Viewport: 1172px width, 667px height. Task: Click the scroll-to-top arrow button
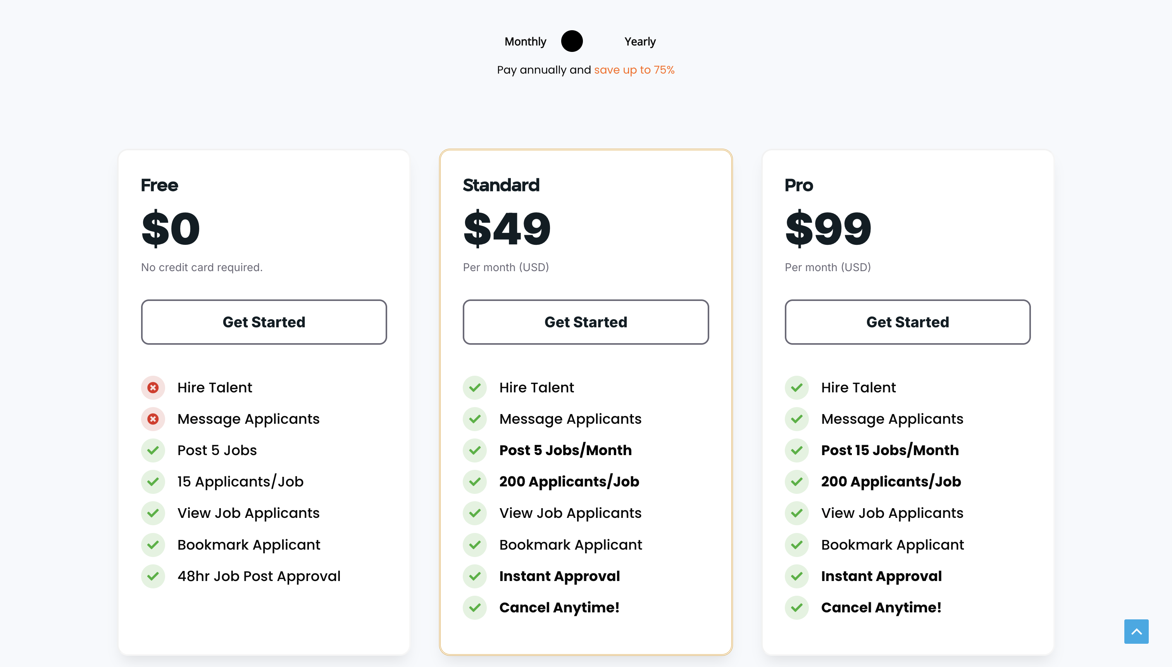coord(1136,632)
